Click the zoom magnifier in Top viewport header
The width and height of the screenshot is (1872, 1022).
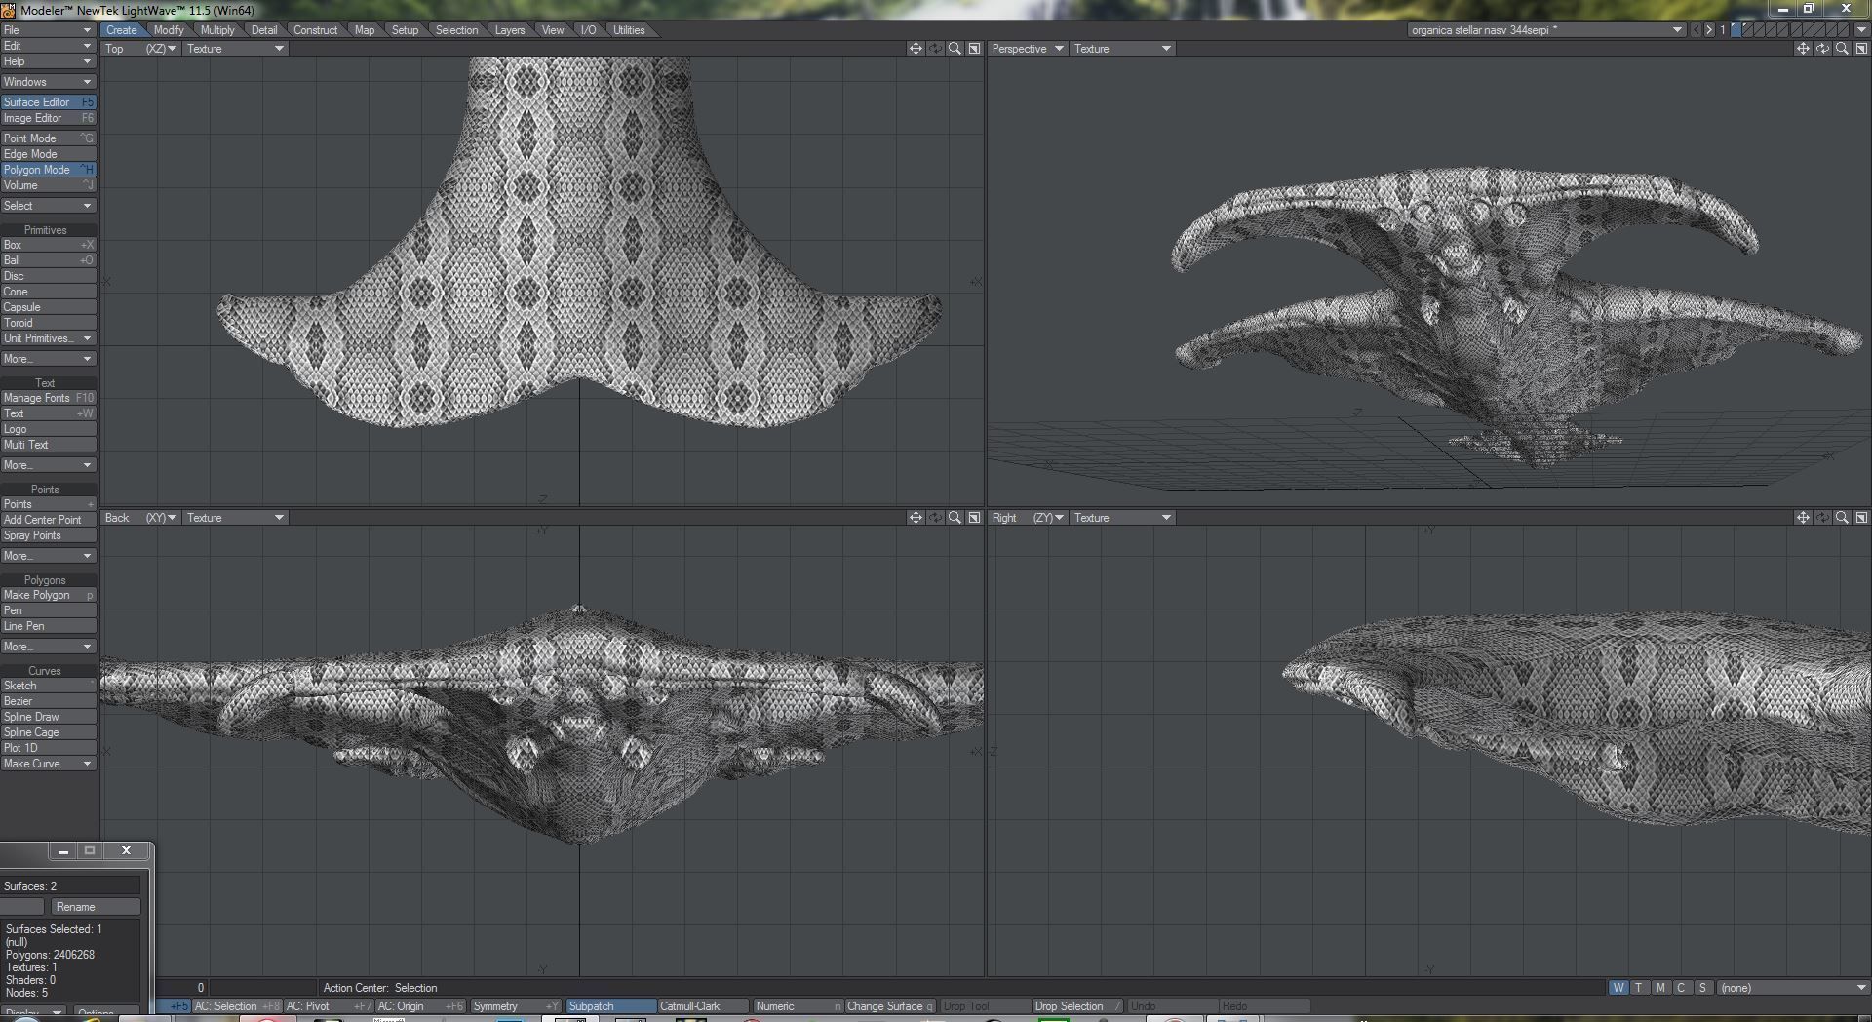pyautogui.click(x=955, y=49)
